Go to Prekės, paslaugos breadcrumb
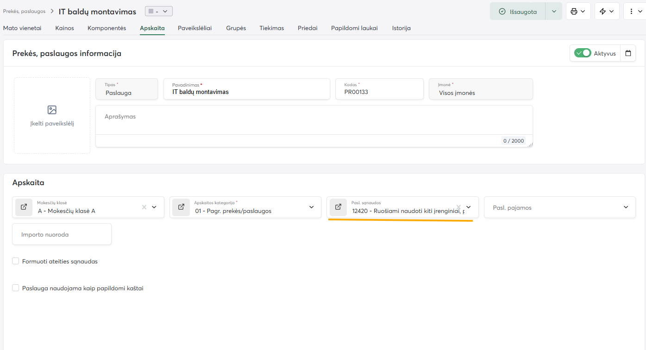The height and width of the screenshot is (350, 646). [x=23, y=11]
